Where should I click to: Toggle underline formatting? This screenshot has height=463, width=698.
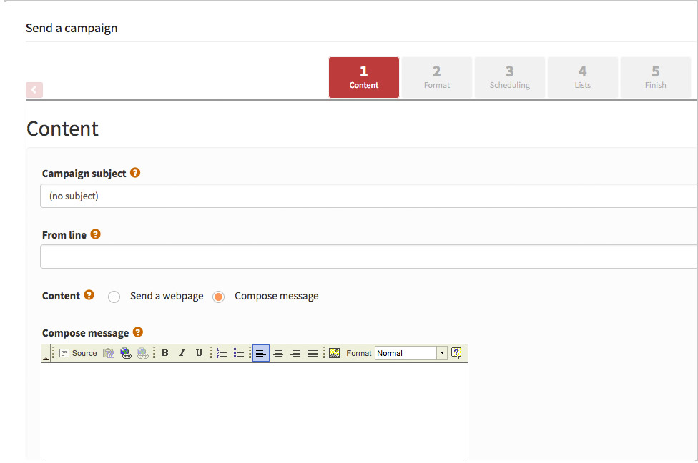199,353
